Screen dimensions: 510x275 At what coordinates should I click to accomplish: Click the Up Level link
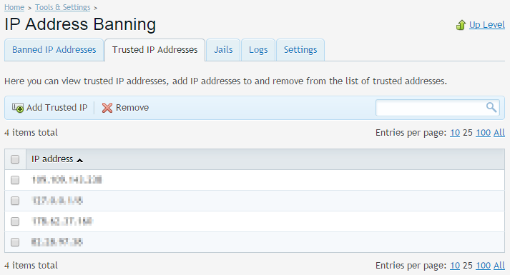(487, 25)
